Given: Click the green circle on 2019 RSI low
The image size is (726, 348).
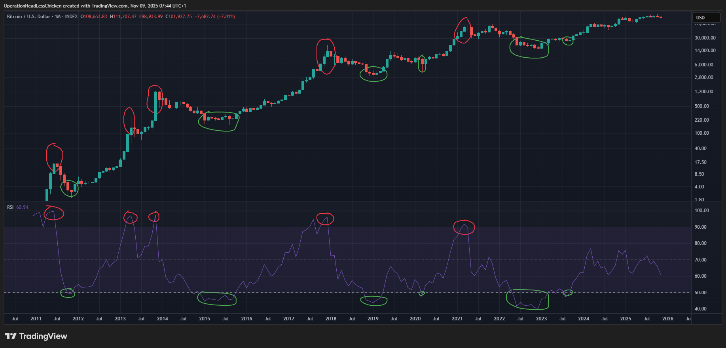Looking at the screenshot, I should [x=373, y=301].
